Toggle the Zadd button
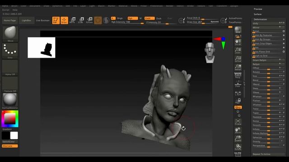 [x=149, y=18]
